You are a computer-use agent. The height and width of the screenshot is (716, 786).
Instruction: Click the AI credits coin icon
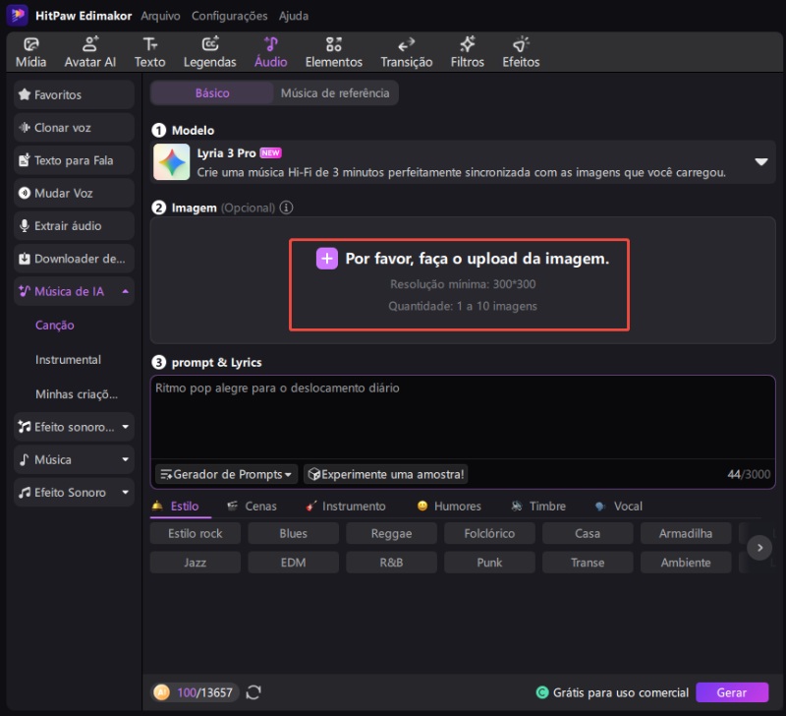point(161,692)
